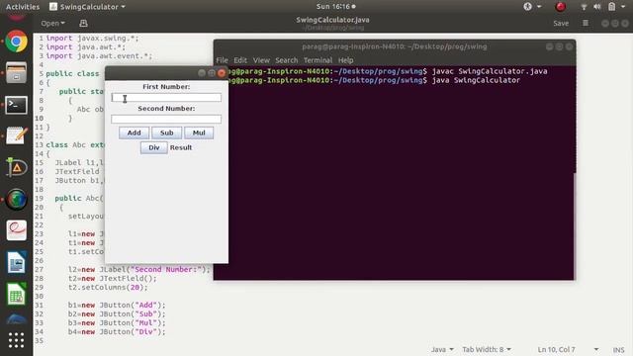Open the globe browser icon in the dock

[x=16, y=200]
